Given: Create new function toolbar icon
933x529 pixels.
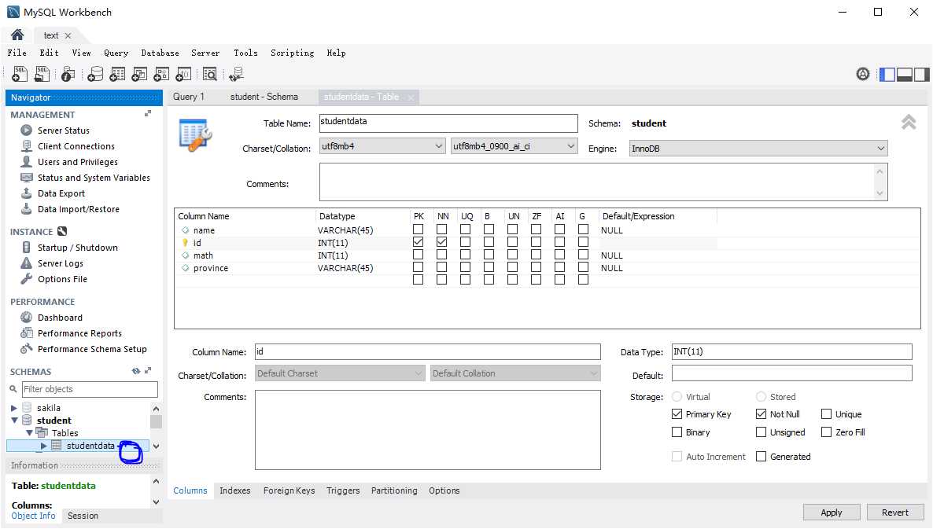Looking at the screenshot, I should (x=183, y=74).
